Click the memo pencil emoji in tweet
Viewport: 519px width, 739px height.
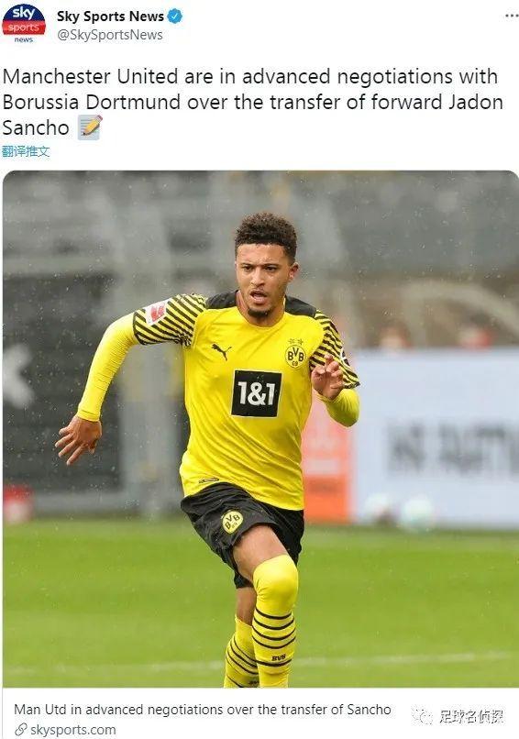[x=90, y=127]
